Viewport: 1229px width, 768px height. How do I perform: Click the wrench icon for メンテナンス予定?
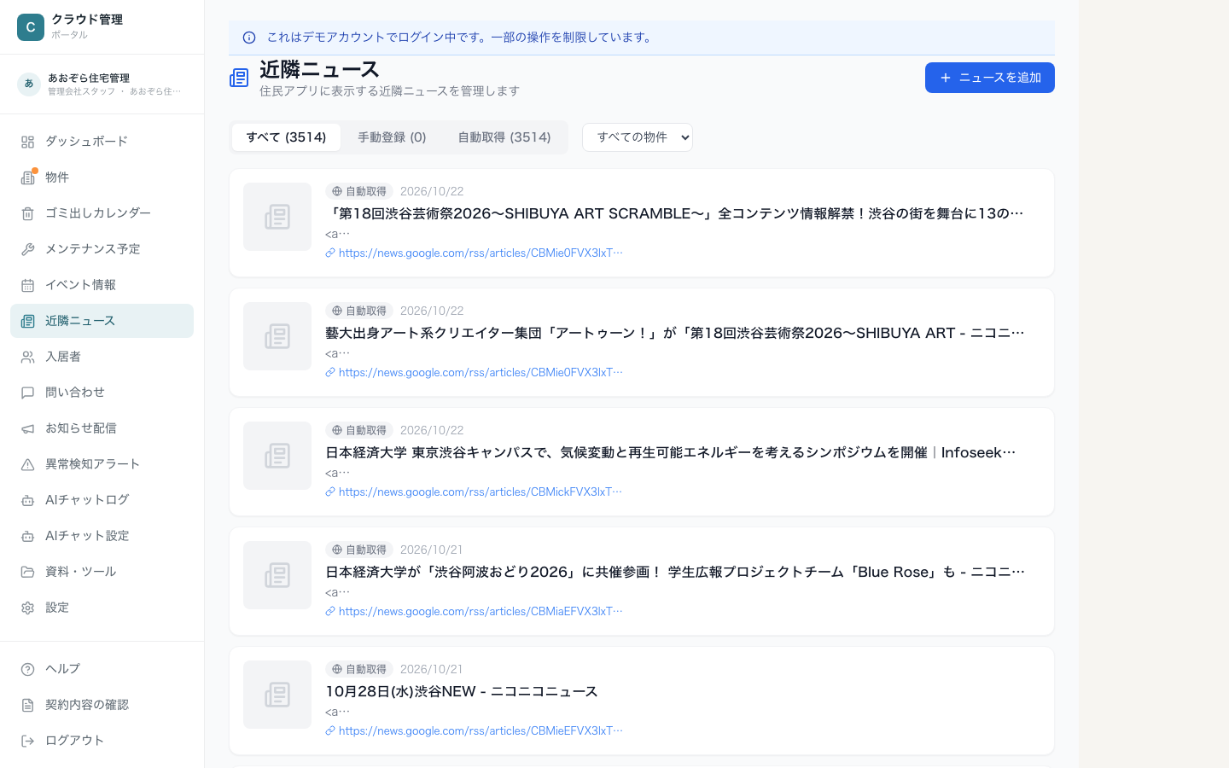point(27,249)
